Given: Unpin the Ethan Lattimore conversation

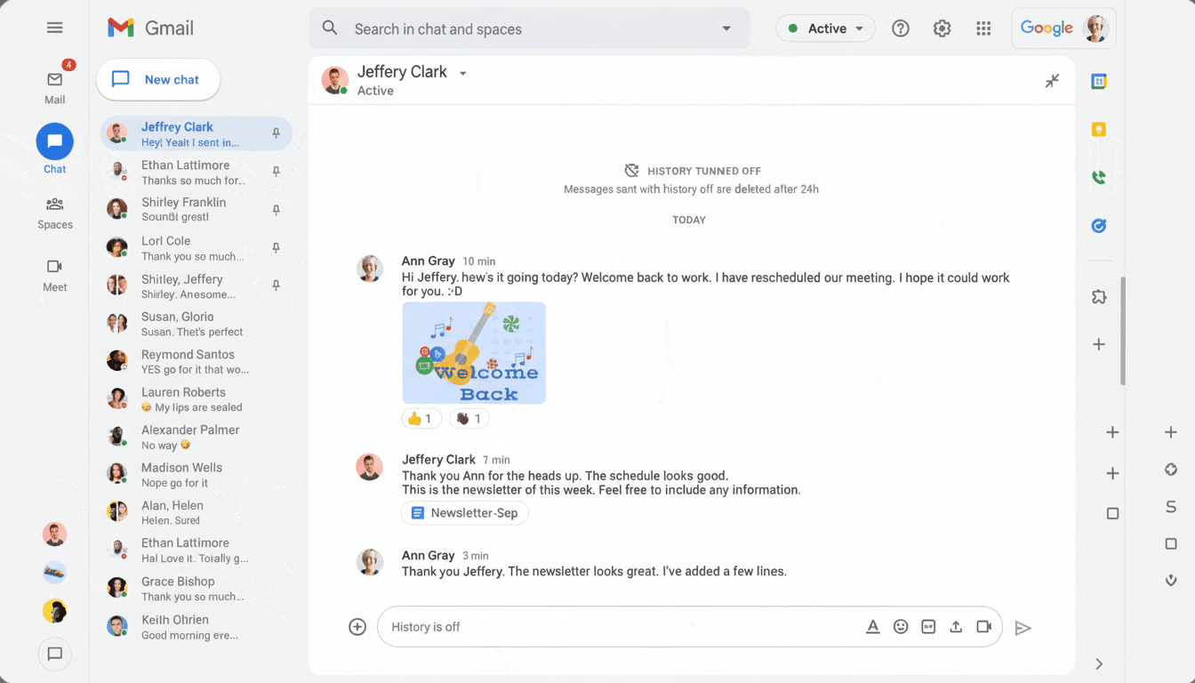Looking at the screenshot, I should click(x=276, y=171).
